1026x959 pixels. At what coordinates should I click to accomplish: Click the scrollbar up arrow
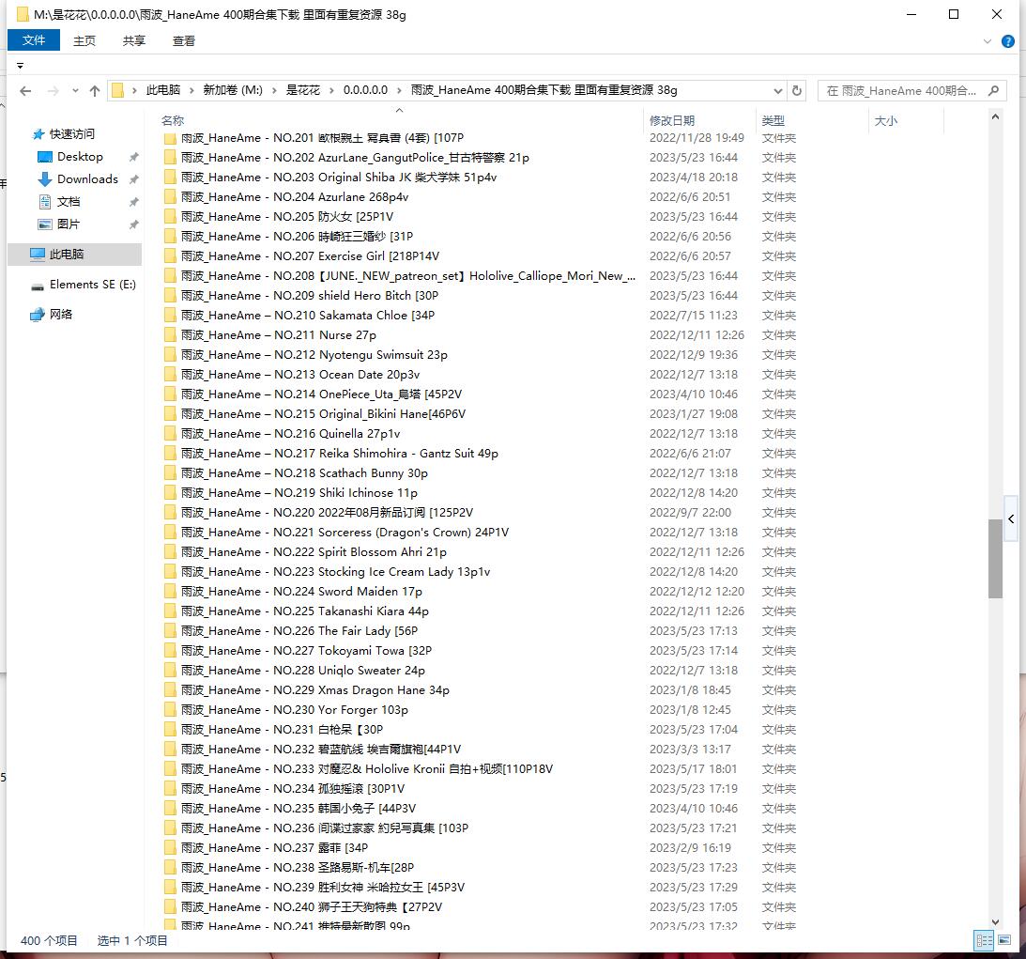pos(995,116)
